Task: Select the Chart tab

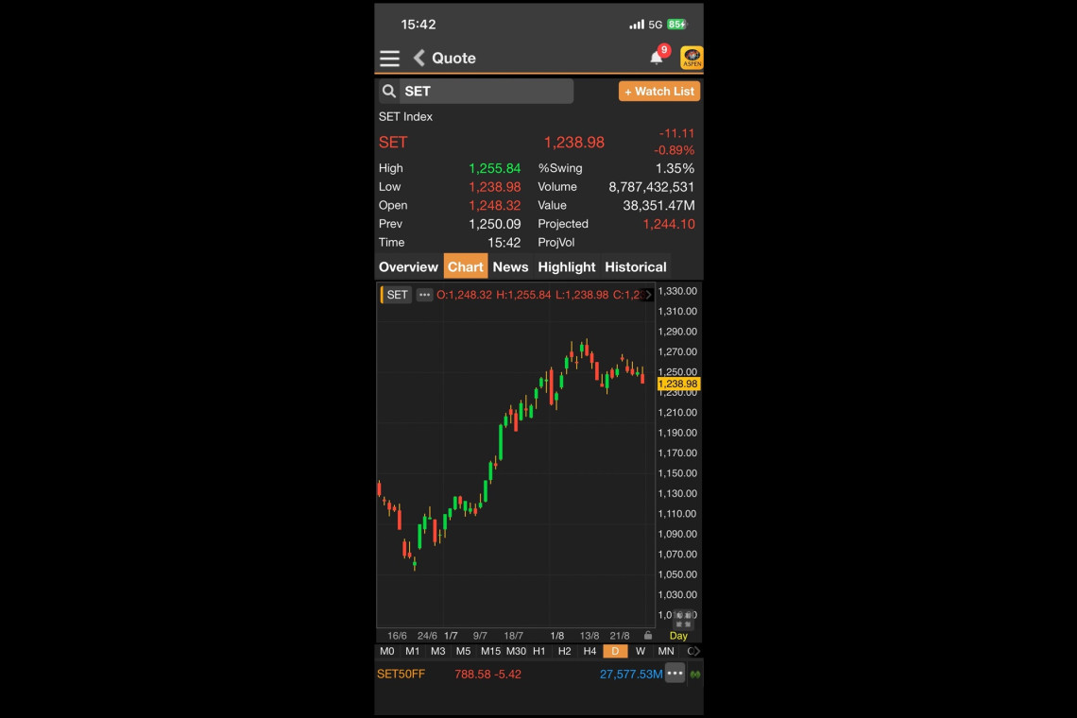Action: 466,267
